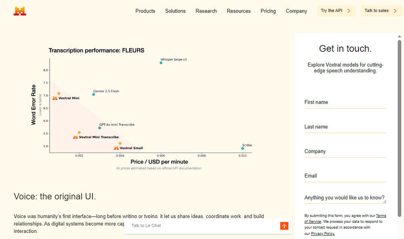Click the orange arrow on the Le Chat bar

click(x=284, y=226)
